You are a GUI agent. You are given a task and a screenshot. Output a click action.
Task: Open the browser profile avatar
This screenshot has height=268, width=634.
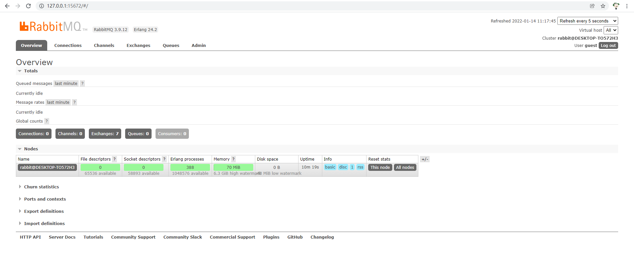616,6
